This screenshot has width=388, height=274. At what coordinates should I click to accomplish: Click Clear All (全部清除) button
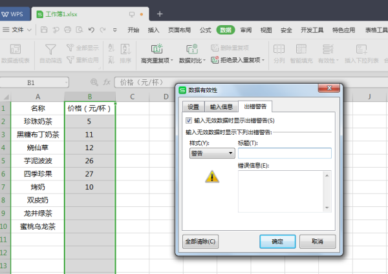click(x=200, y=242)
